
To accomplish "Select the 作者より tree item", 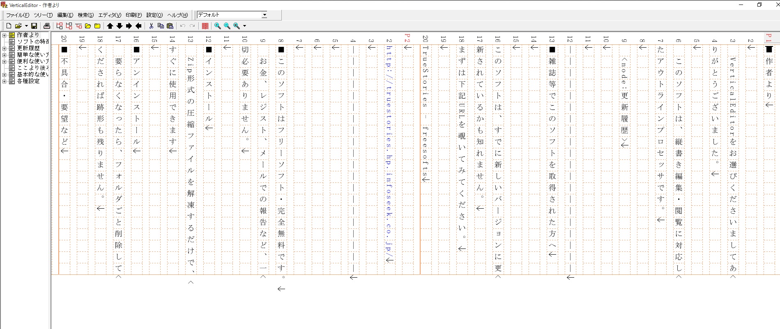I will pos(28,35).
